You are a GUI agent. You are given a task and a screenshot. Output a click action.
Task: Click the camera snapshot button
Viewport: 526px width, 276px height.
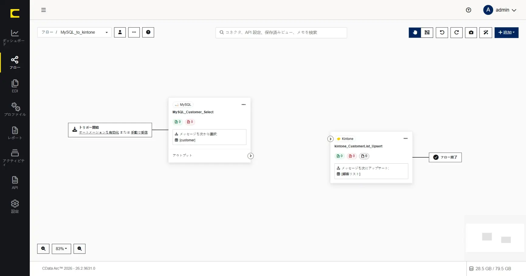[x=471, y=32]
